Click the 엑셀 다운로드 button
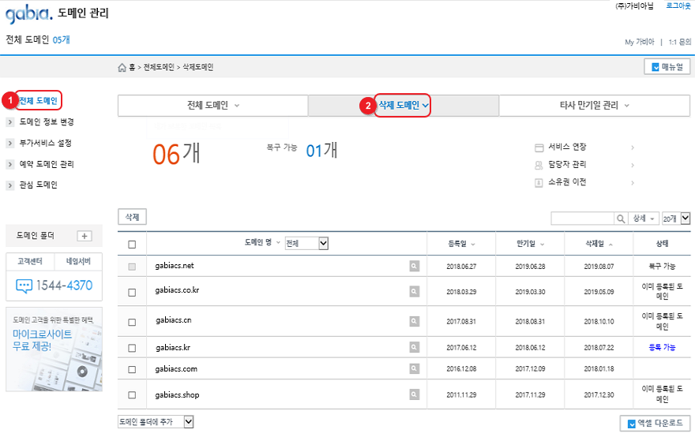Image resolution: width=695 pixels, height=437 pixels. (x=655, y=424)
